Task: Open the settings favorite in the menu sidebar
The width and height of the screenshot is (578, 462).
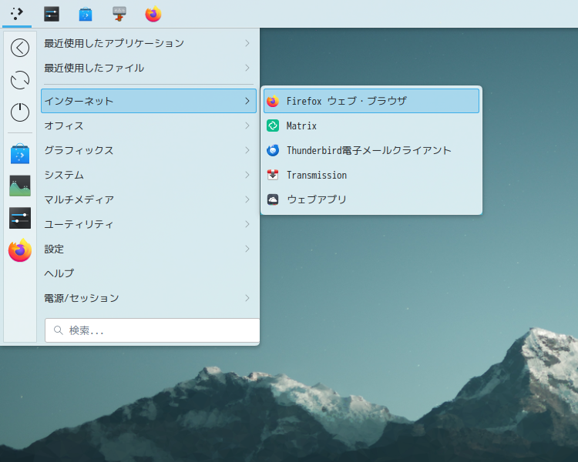Action: (20, 218)
